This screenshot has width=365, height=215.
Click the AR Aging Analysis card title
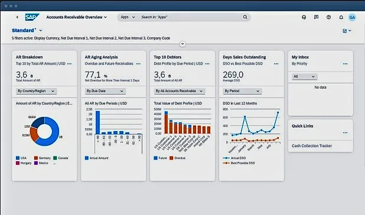click(101, 57)
